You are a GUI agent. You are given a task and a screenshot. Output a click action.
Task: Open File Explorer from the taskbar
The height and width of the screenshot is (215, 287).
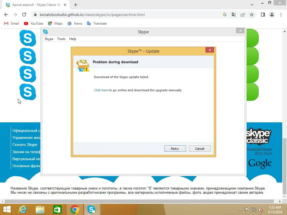(40, 209)
